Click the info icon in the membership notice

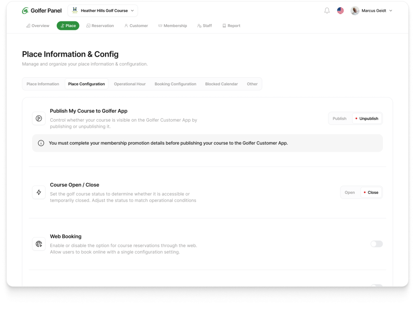41,143
